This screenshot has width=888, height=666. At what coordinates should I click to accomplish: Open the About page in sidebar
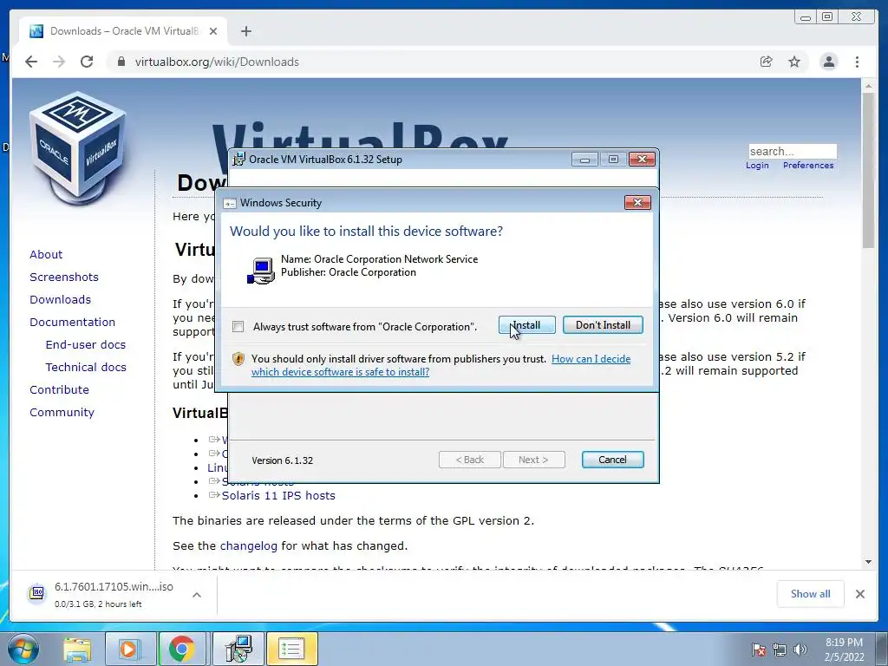[x=46, y=254]
